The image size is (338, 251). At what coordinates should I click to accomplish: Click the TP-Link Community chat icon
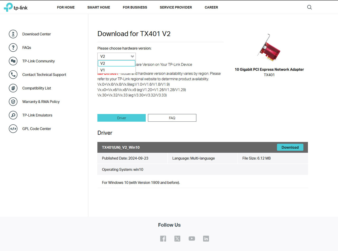point(13,61)
